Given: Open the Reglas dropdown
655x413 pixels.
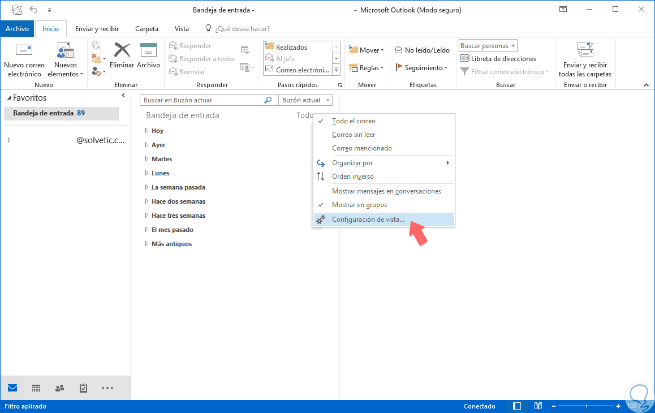Looking at the screenshot, I should (x=367, y=68).
